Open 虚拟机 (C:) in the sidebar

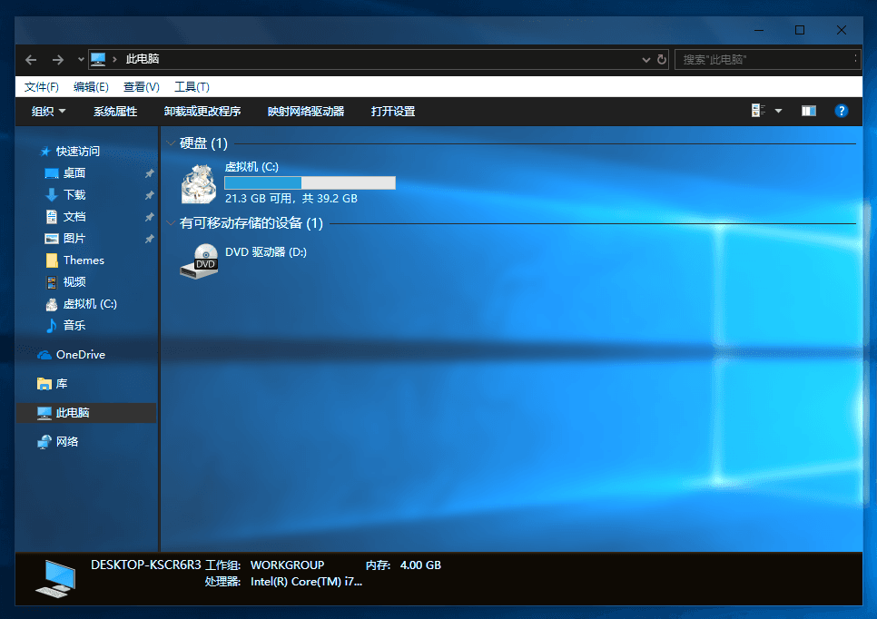coord(90,304)
